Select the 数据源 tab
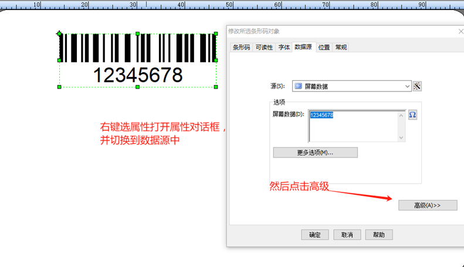 pos(303,47)
